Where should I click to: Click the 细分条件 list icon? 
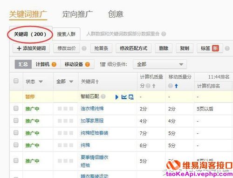[x=103, y=64]
